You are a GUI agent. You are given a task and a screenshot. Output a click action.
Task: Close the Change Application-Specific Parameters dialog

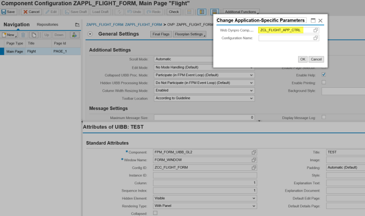320,20
